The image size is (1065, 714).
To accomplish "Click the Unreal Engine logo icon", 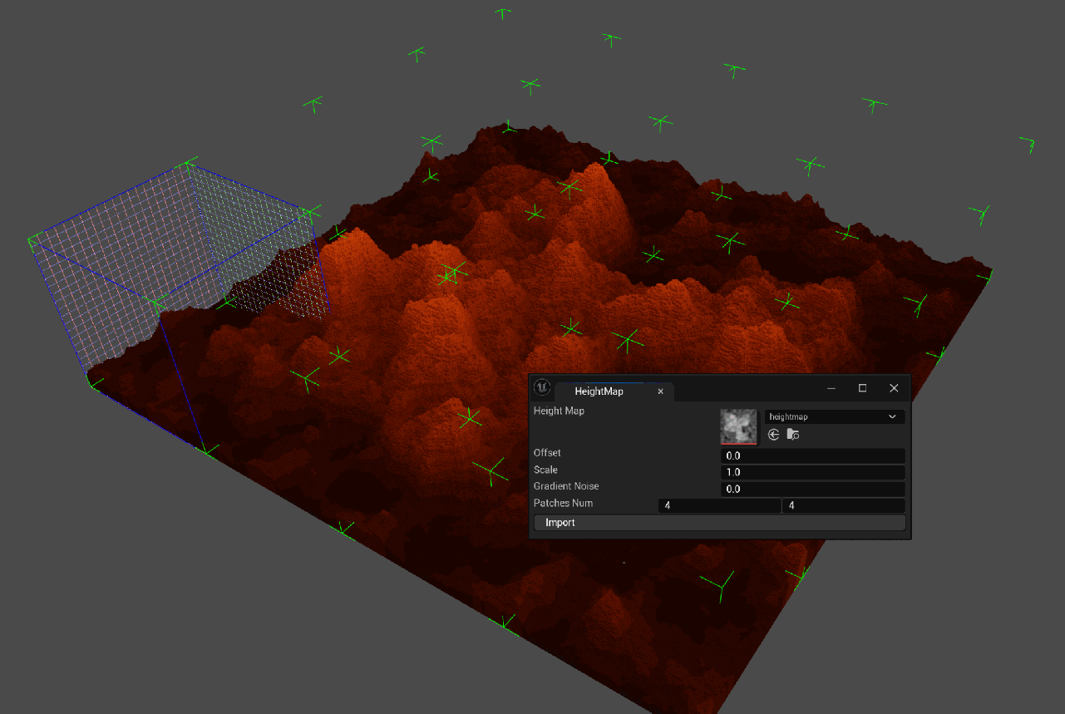I will pos(542,388).
